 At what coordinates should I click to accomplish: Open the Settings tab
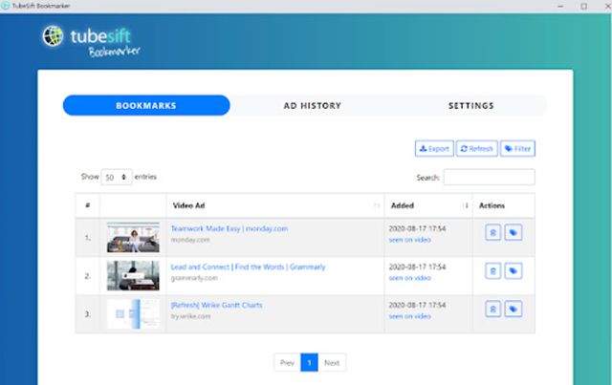coord(471,106)
